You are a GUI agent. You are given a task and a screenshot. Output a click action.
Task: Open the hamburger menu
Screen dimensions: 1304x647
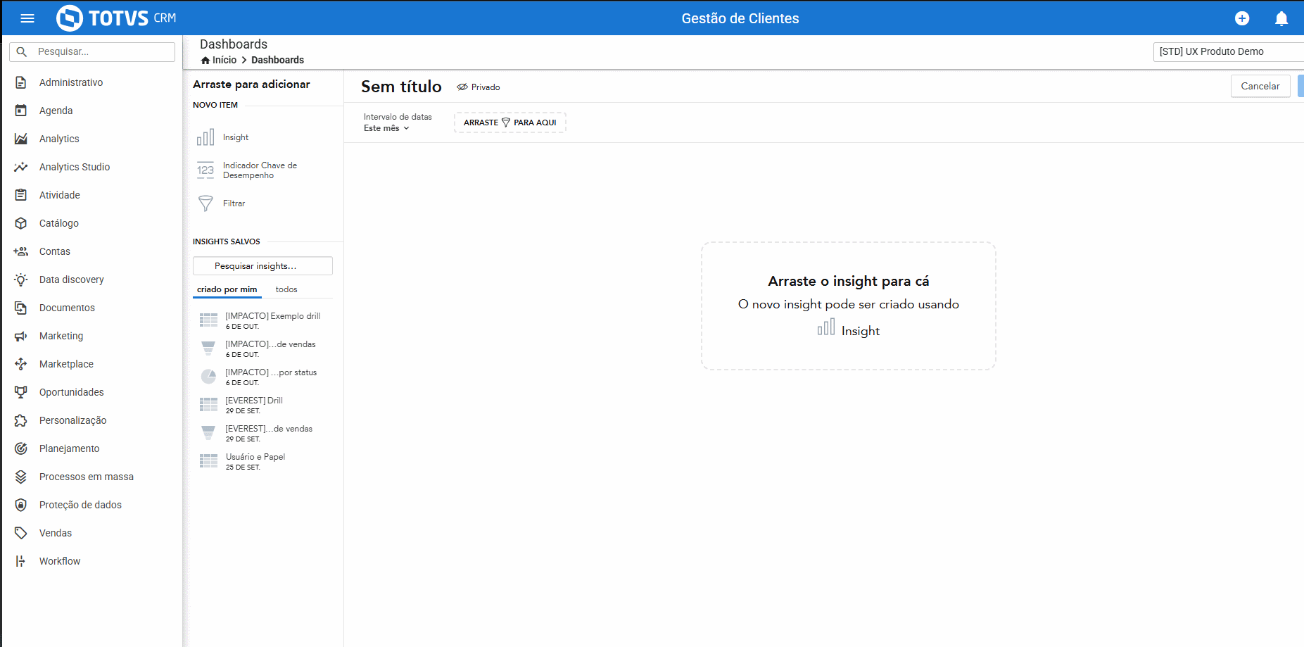pyautogui.click(x=27, y=18)
